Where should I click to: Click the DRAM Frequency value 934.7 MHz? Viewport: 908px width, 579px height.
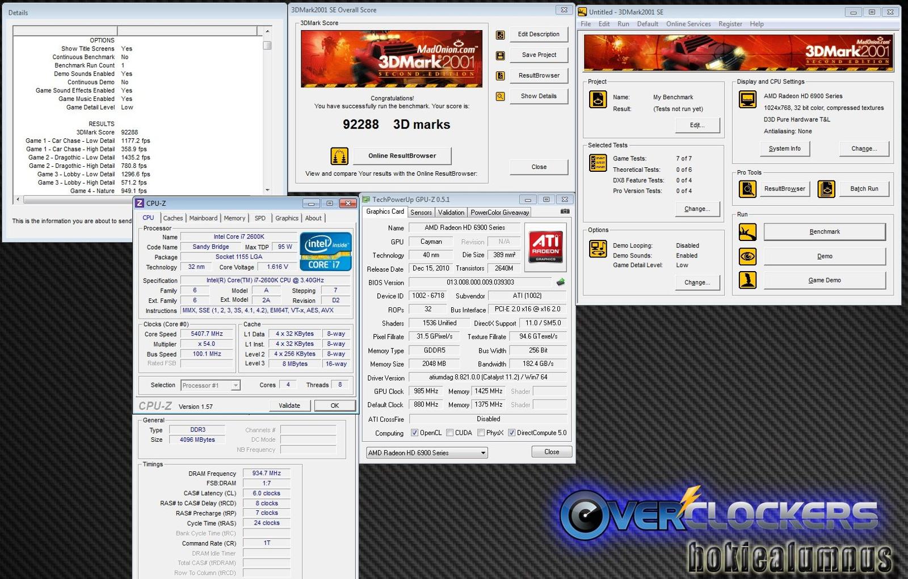pos(267,473)
